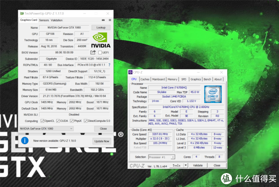Open the Bench tab in CPU-Z

[x=207, y=80]
